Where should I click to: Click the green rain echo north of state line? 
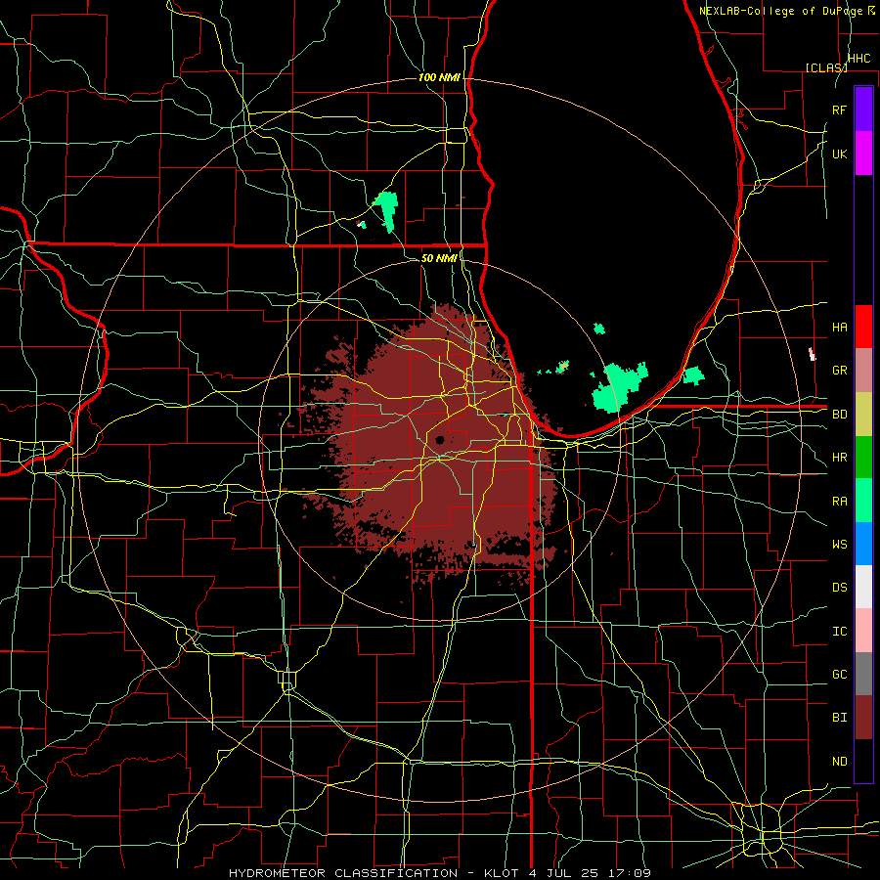[x=386, y=210]
